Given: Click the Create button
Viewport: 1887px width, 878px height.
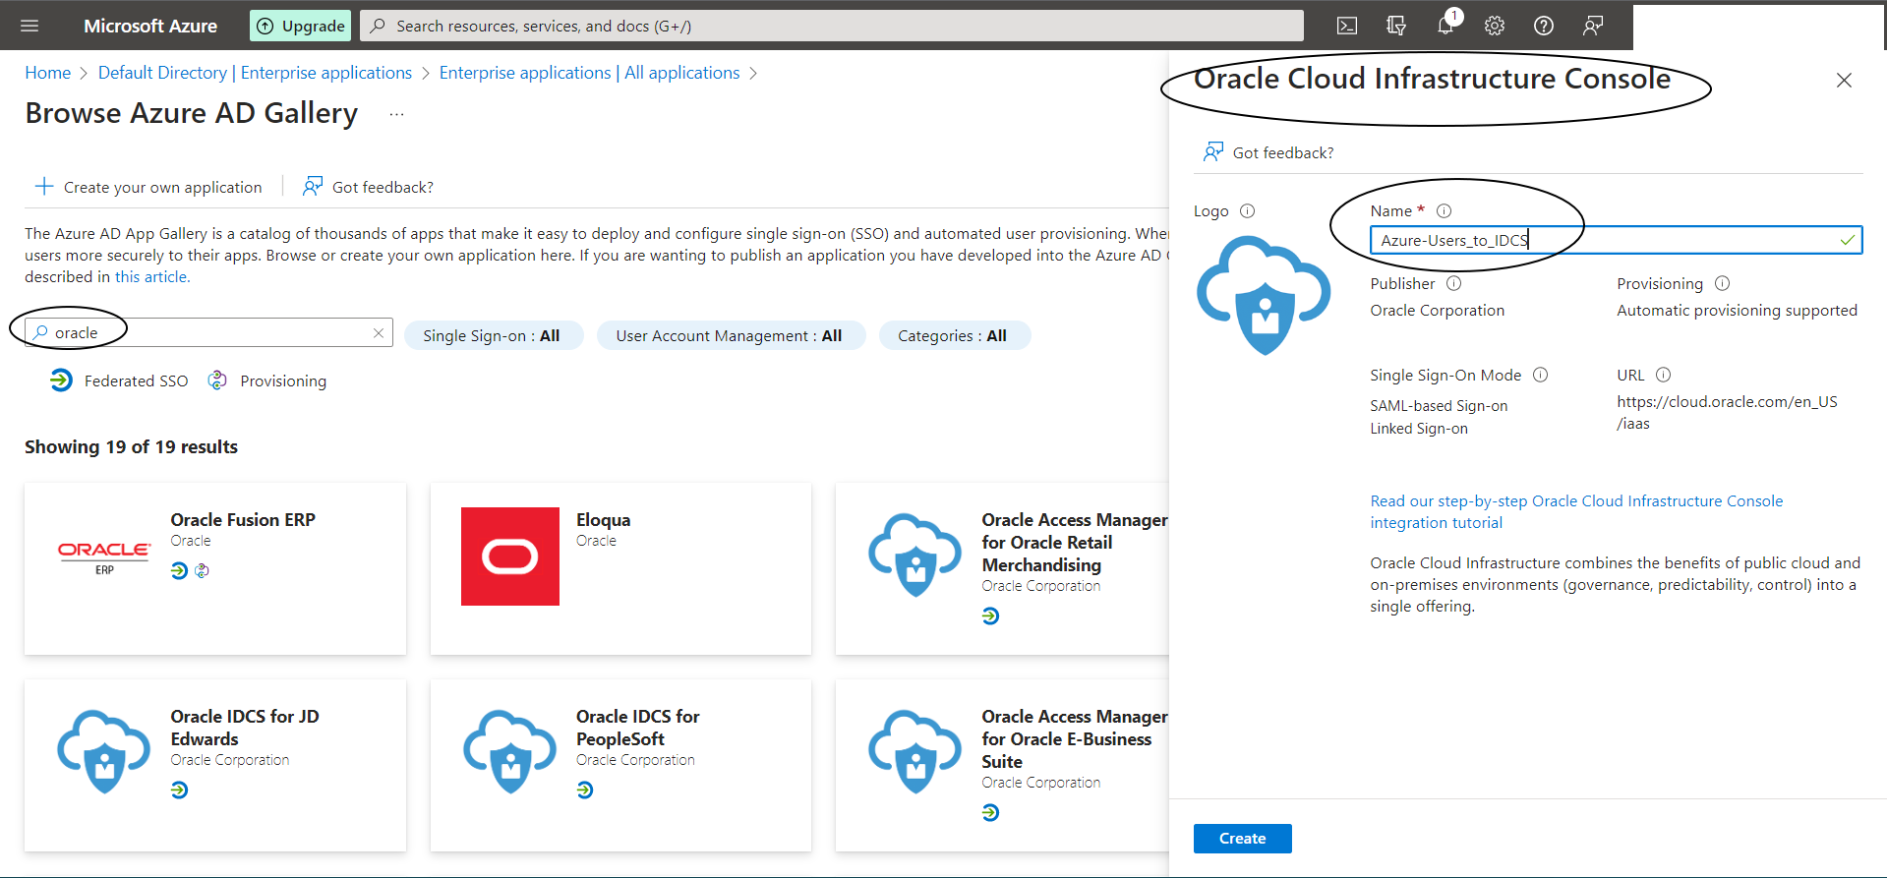Looking at the screenshot, I should 1242,839.
